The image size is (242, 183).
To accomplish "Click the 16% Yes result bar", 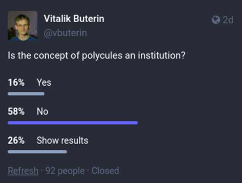I will pyautogui.click(x=26, y=94).
